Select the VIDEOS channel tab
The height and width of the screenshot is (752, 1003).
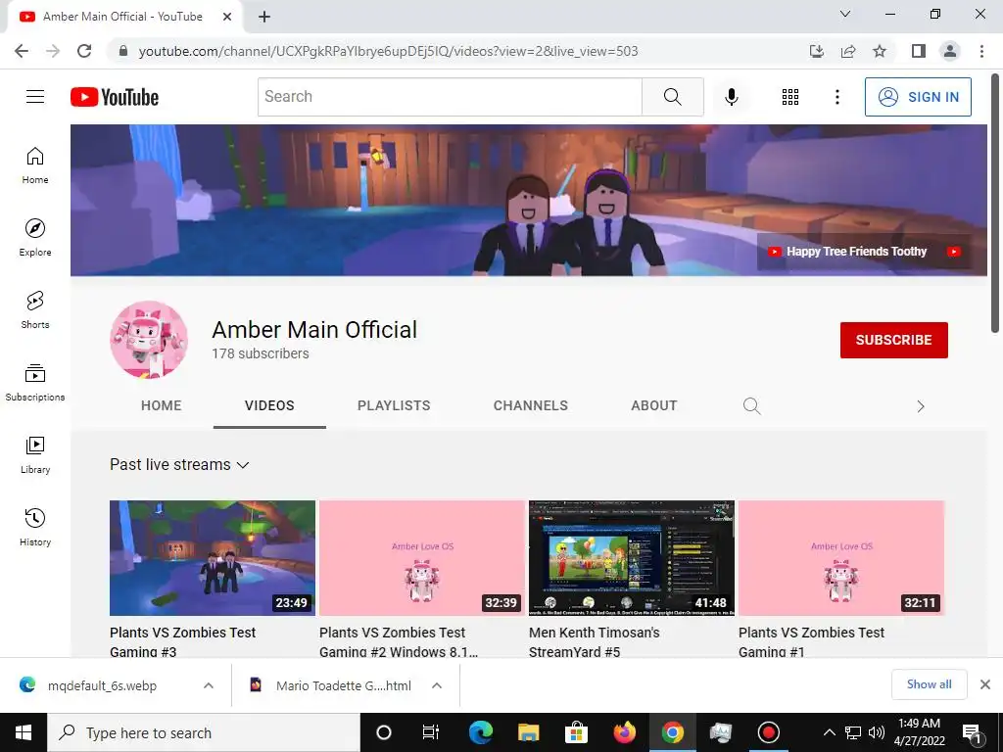click(x=269, y=406)
